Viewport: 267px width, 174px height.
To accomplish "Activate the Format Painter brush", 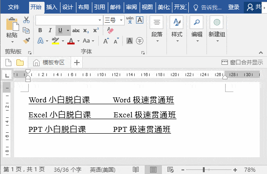I will point(26,40).
